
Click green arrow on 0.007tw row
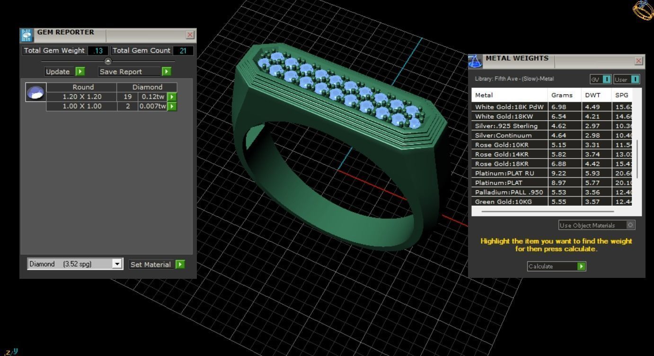tap(172, 106)
